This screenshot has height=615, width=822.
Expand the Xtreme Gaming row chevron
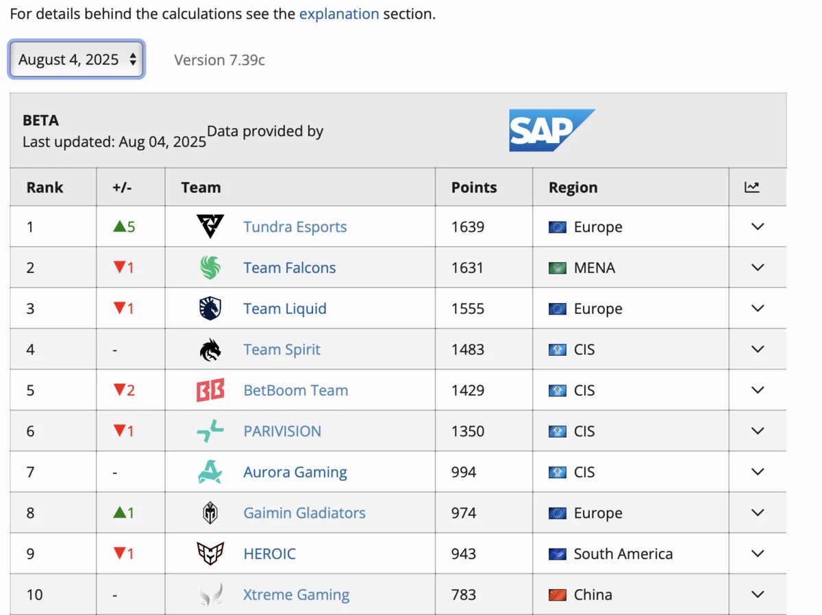click(x=757, y=594)
